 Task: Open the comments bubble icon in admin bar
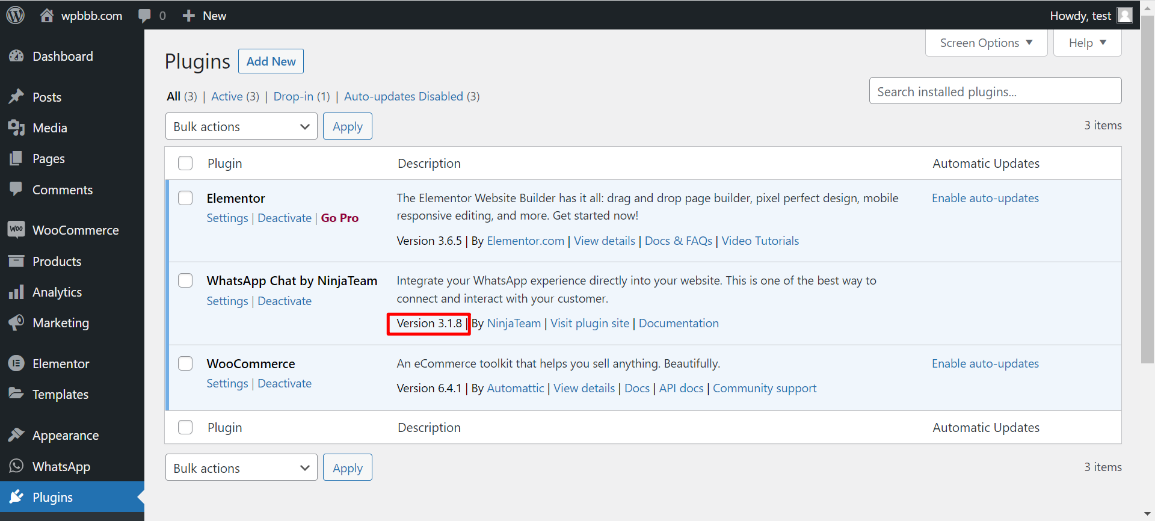(144, 16)
